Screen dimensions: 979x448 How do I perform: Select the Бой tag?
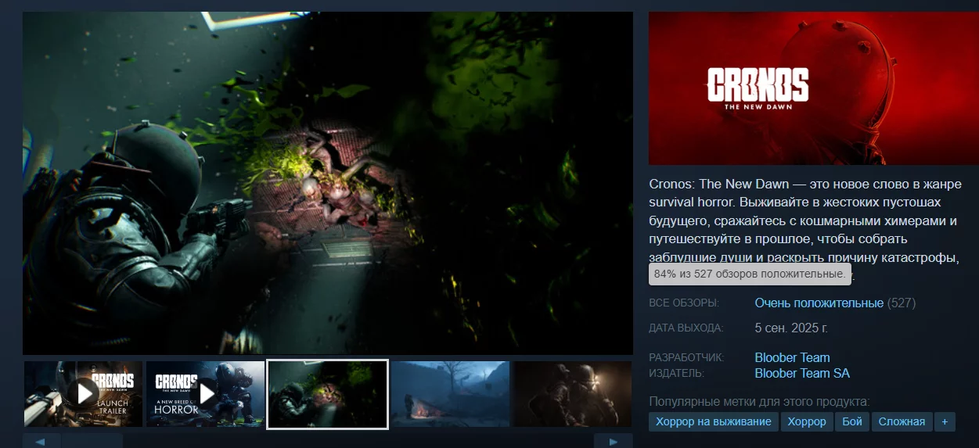(x=852, y=421)
